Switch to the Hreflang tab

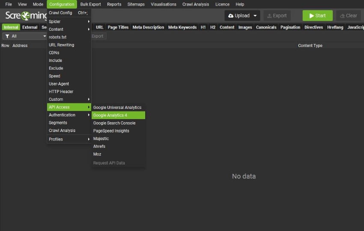pos(335,27)
